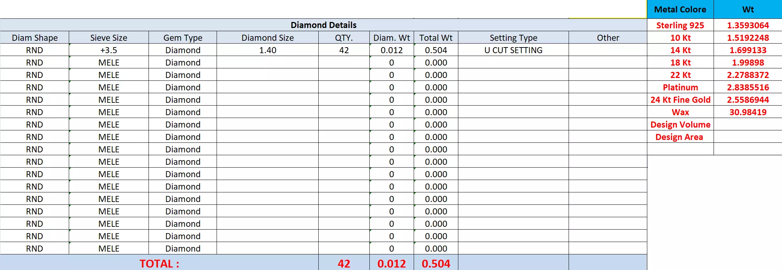
Task: Select the Platinum cell
Action: tap(680, 87)
